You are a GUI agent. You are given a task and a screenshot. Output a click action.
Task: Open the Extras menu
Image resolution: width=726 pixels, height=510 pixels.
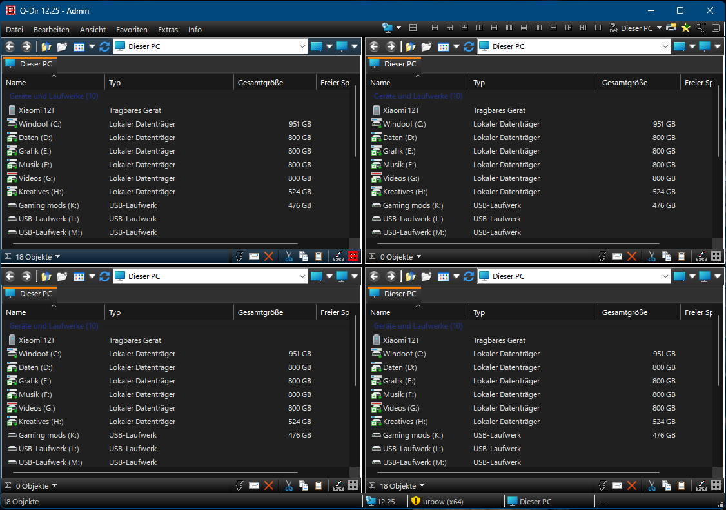(168, 30)
